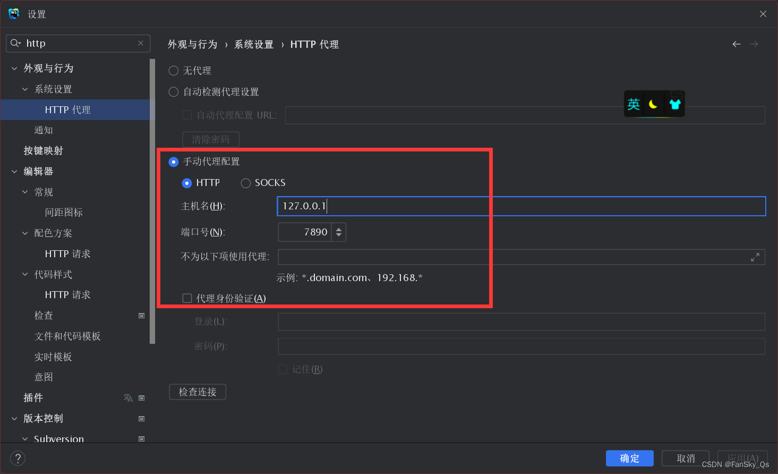Viewport: 778px width, 474px height.
Task: Collapse the Subversion tree node
Action: (x=25, y=439)
